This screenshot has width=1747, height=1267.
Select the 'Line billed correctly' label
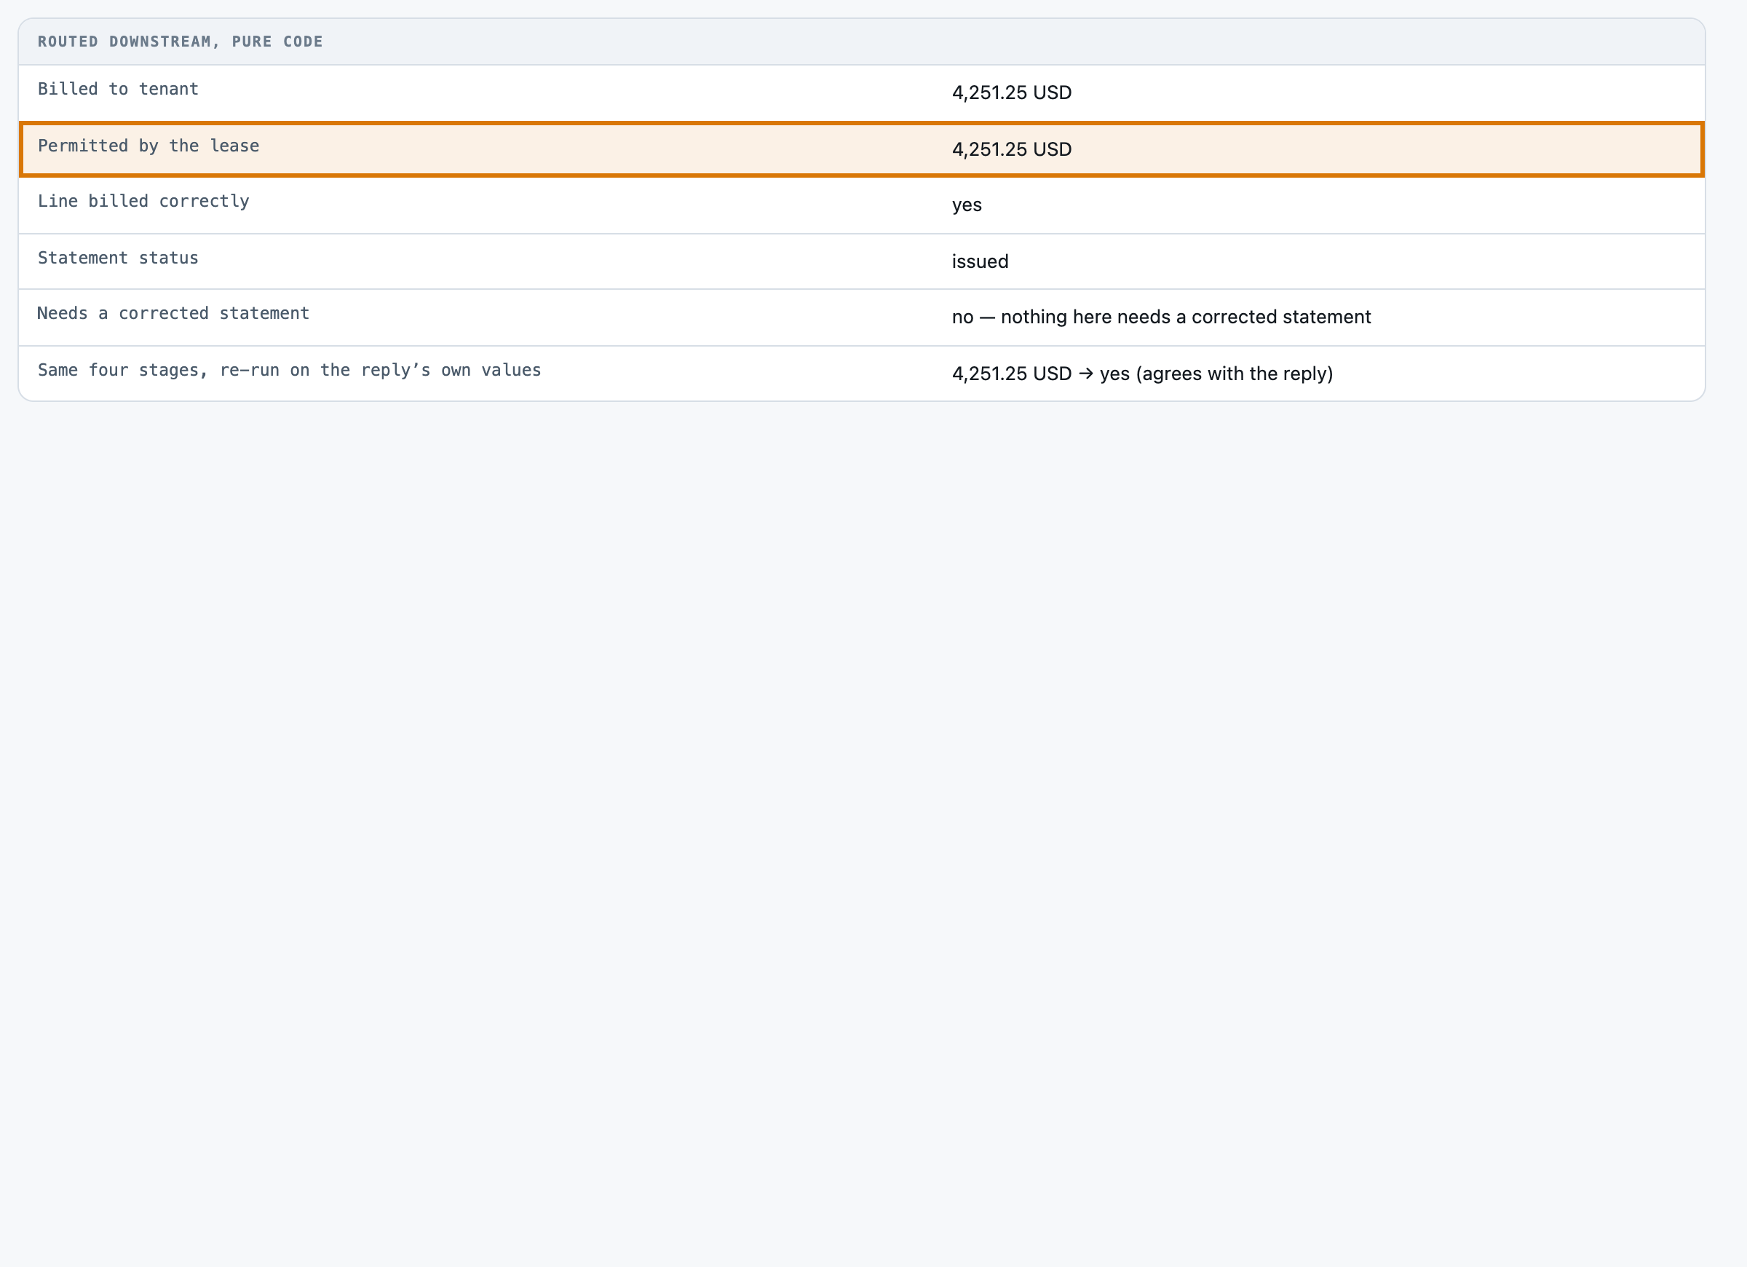(143, 201)
